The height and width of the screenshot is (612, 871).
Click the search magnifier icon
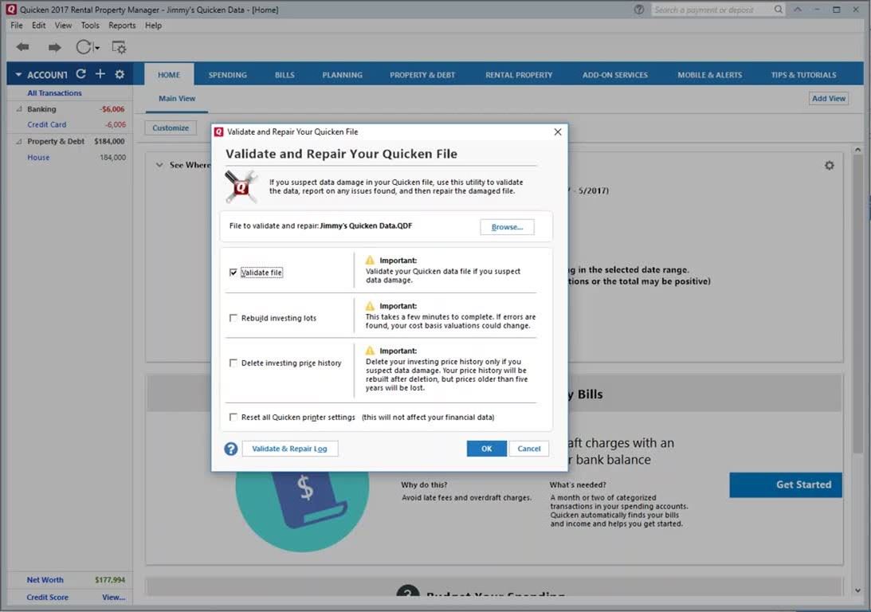779,10
